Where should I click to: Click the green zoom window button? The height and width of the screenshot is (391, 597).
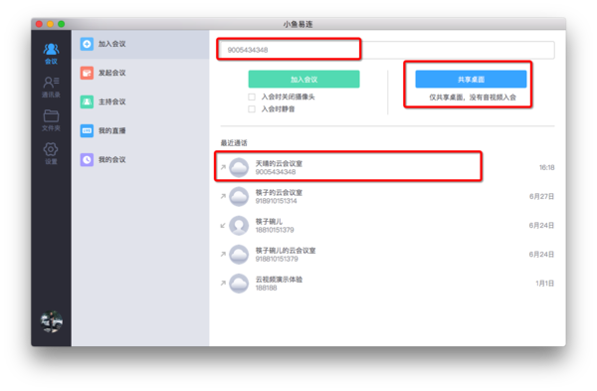click(61, 24)
